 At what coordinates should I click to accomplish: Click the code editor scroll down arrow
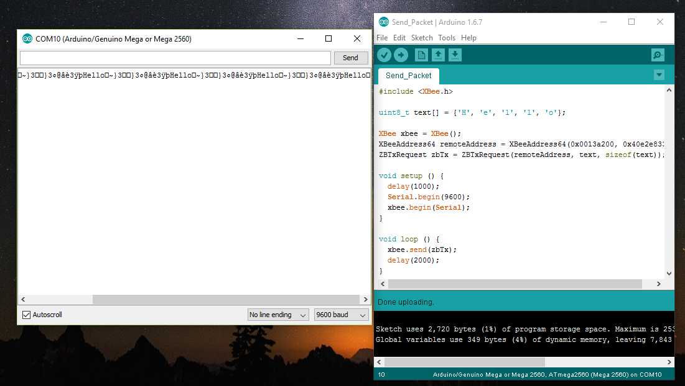[669, 274]
